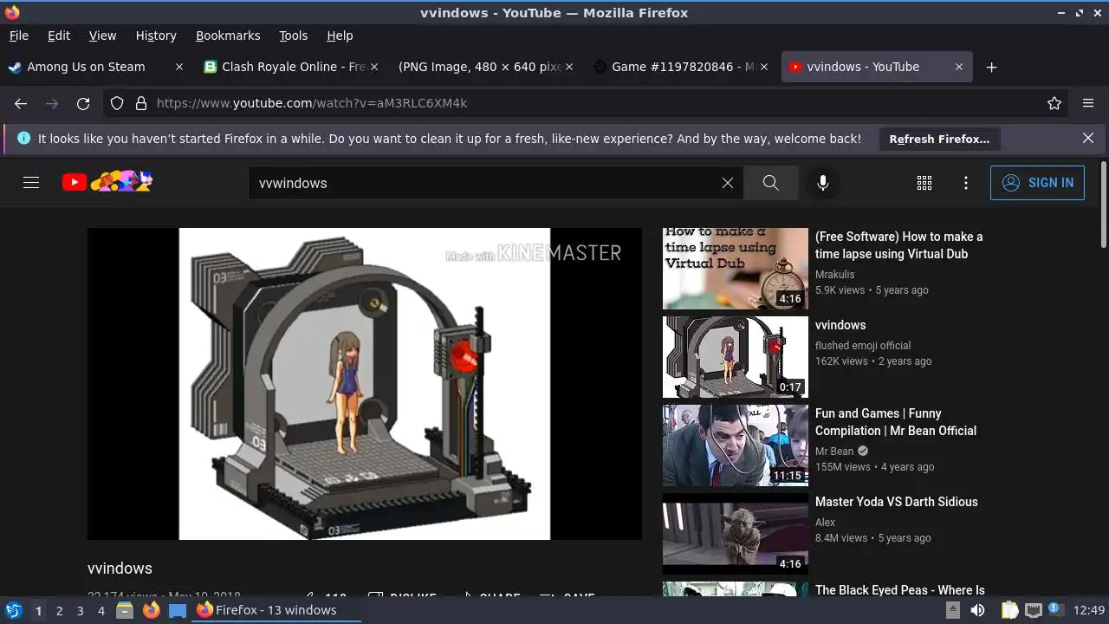Screen dimensions: 1109x624
Task: Open the clipboard tray icon
Action: pos(1009,610)
